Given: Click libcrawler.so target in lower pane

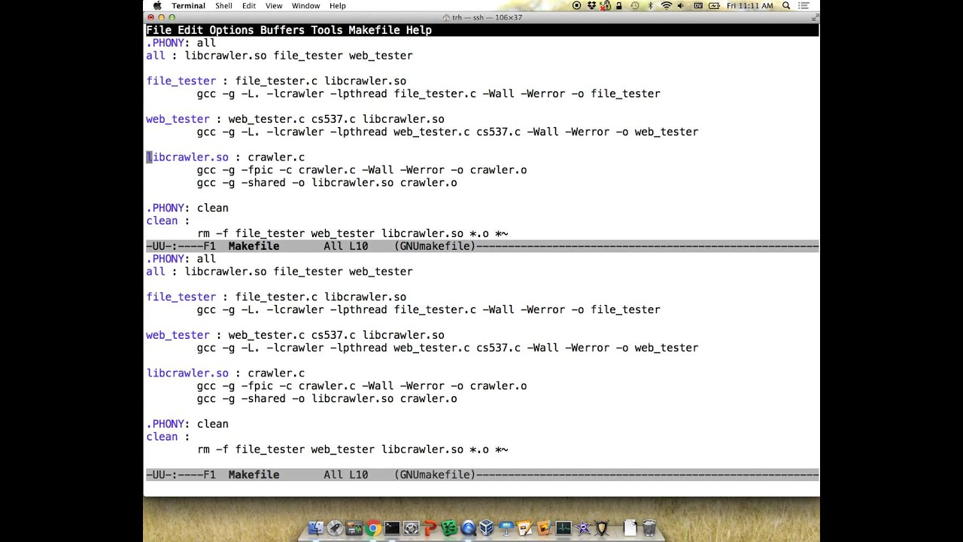Looking at the screenshot, I should [x=187, y=373].
